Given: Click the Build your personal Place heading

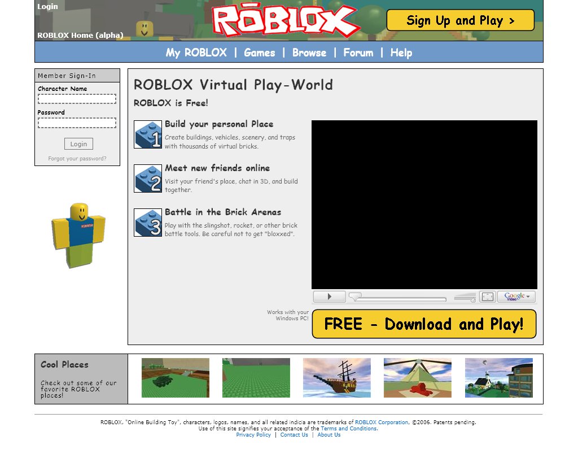Looking at the screenshot, I should [219, 124].
